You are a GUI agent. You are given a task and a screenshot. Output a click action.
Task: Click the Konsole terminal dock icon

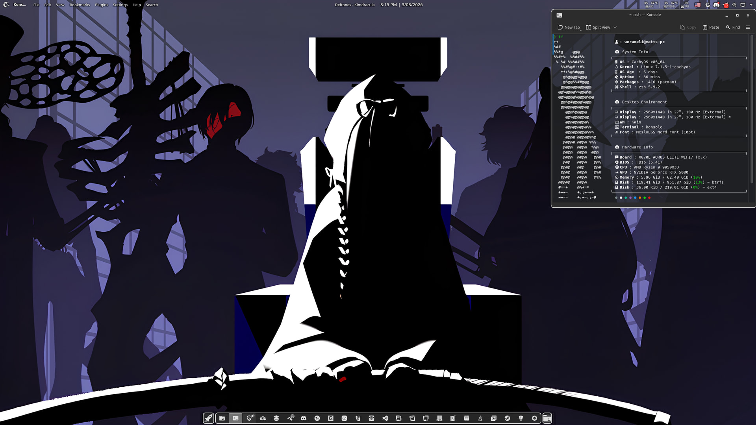point(235,418)
